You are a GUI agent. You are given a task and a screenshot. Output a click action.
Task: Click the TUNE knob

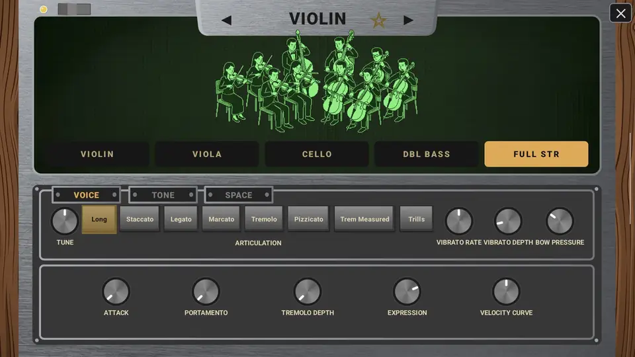[65, 221]
